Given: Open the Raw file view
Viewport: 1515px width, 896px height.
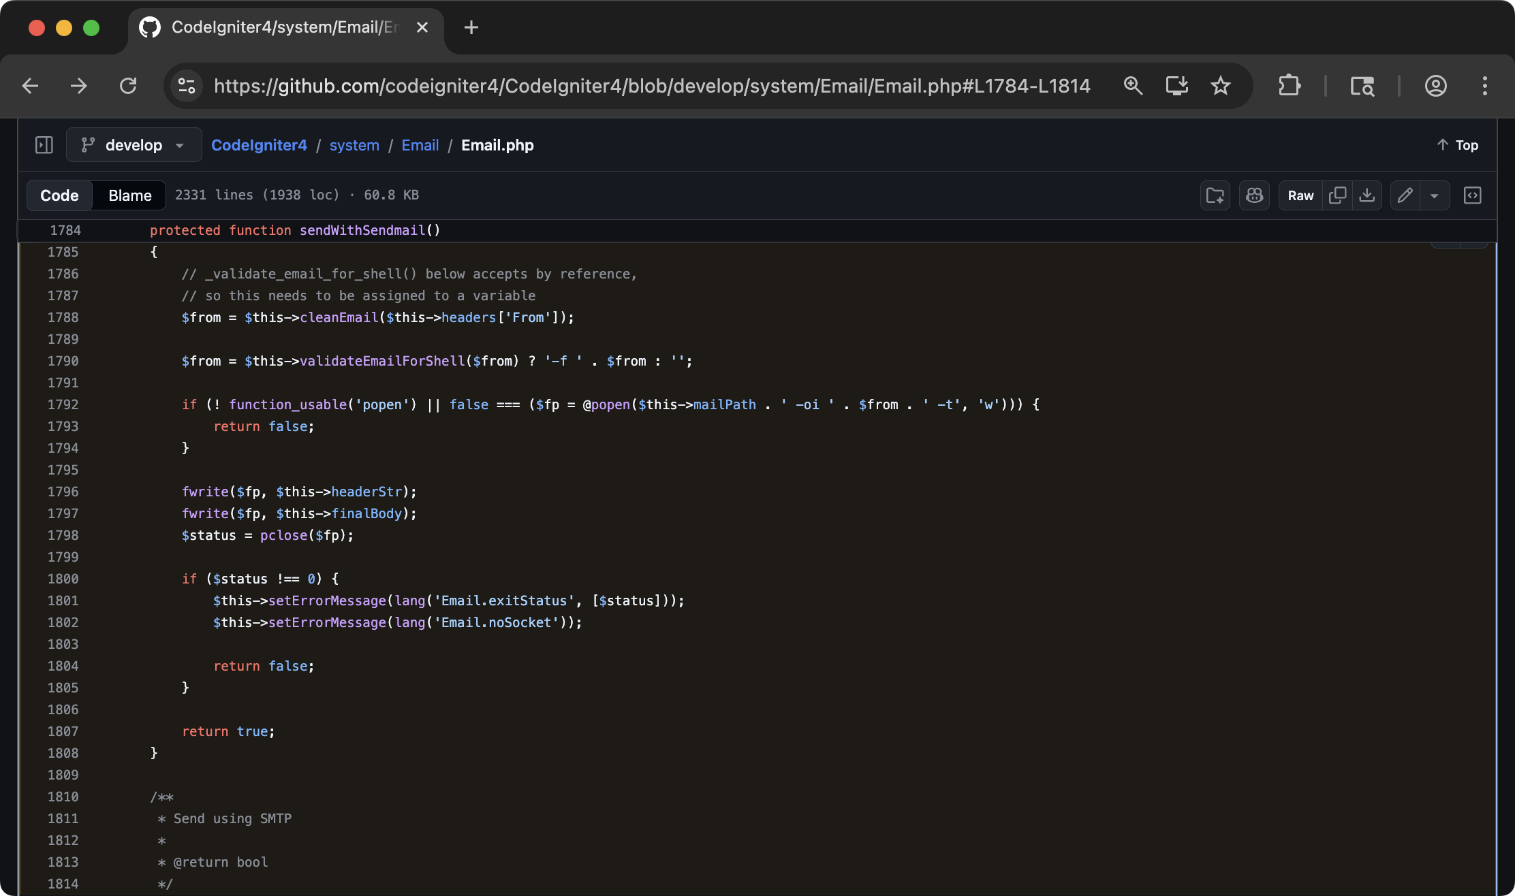Looking at the screenshot, I should 1300,195.
